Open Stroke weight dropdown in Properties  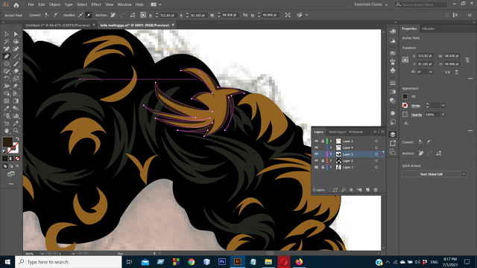click(x=443, y=106)
